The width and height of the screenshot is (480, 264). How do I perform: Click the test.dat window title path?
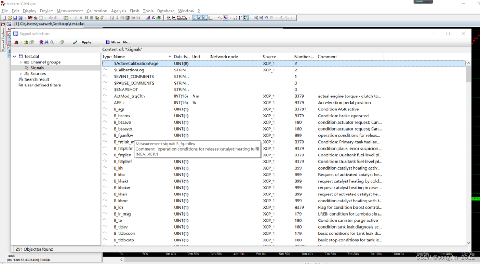point(50,24)
